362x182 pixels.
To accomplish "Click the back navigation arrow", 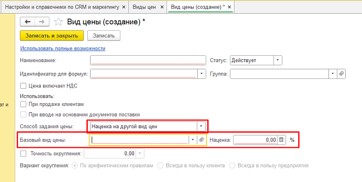I will pos(28,22).
